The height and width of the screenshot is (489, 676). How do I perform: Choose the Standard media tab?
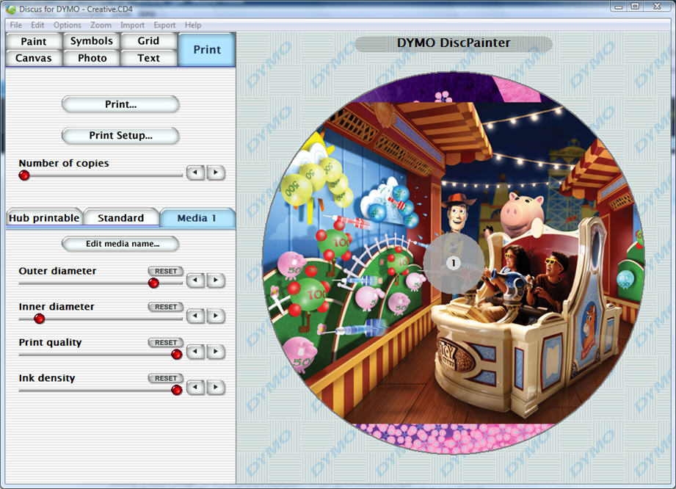pyautogui.click(x=120, y=218)
